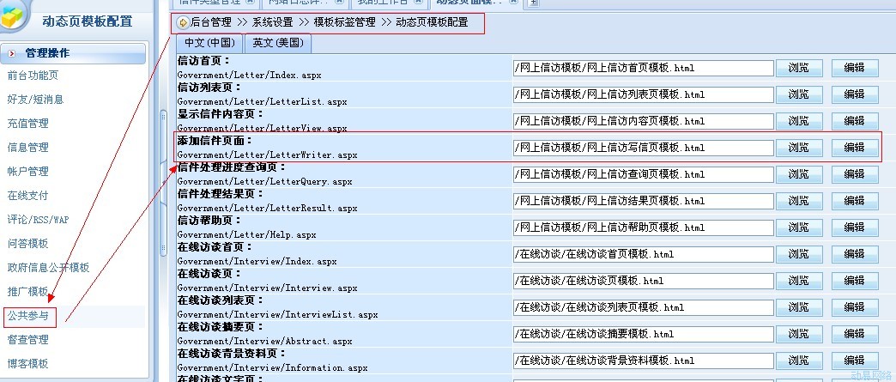Open 政府信息公开模板 in the sidebar
The width and height of the screenshot is (896, 382).
pyautogui.click(x=48, y=268)
